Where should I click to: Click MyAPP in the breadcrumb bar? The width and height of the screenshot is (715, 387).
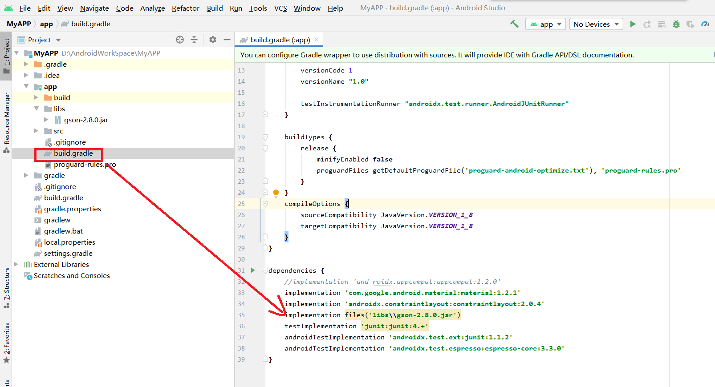pos(19,24)
